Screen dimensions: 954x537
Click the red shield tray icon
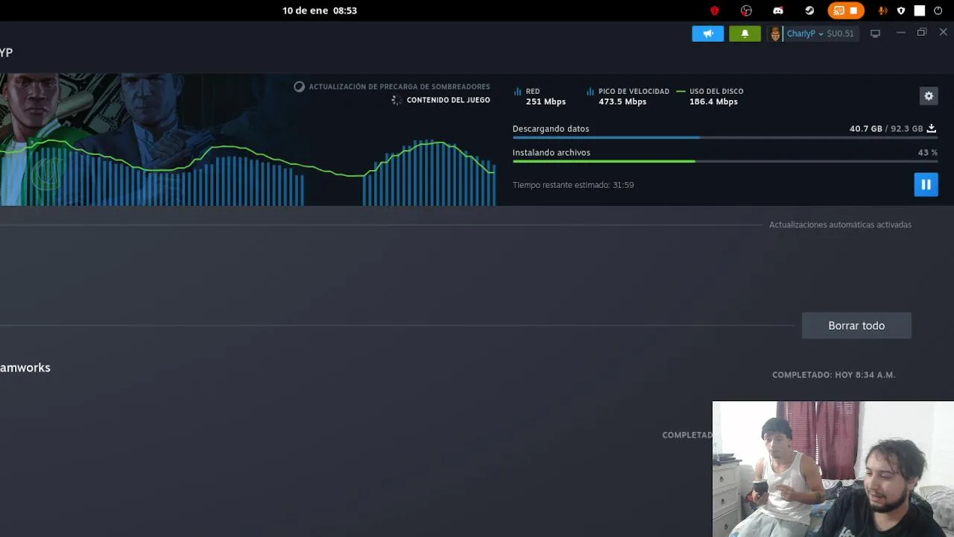[714, 10]
